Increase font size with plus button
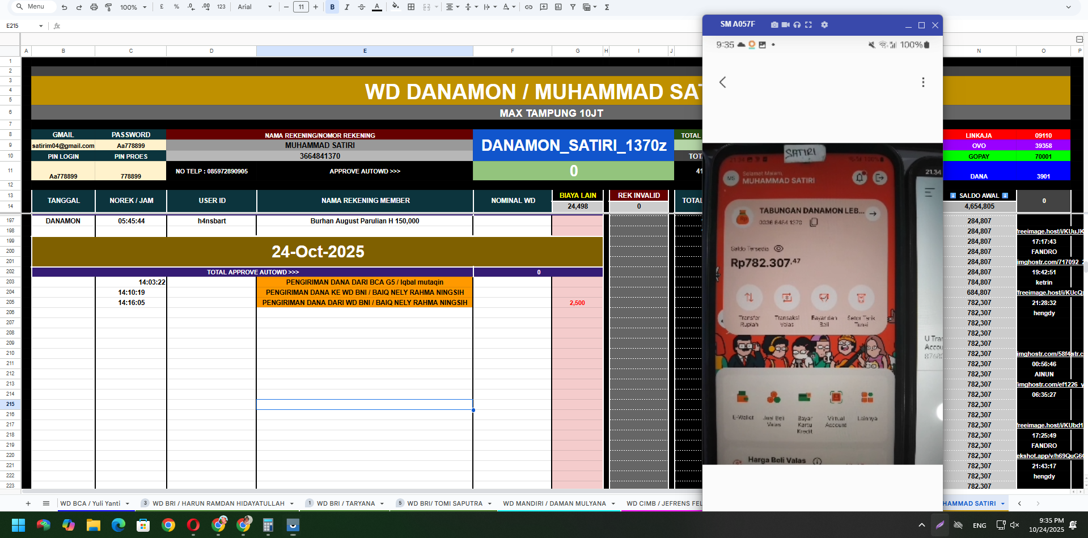 [x=316, y=7]
